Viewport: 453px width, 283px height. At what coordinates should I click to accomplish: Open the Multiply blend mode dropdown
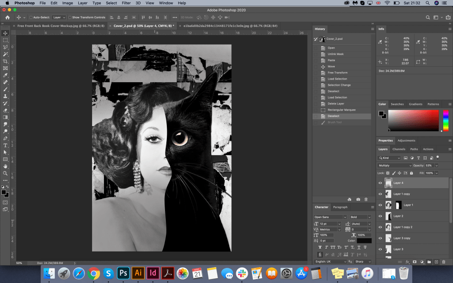click(395, 165)
